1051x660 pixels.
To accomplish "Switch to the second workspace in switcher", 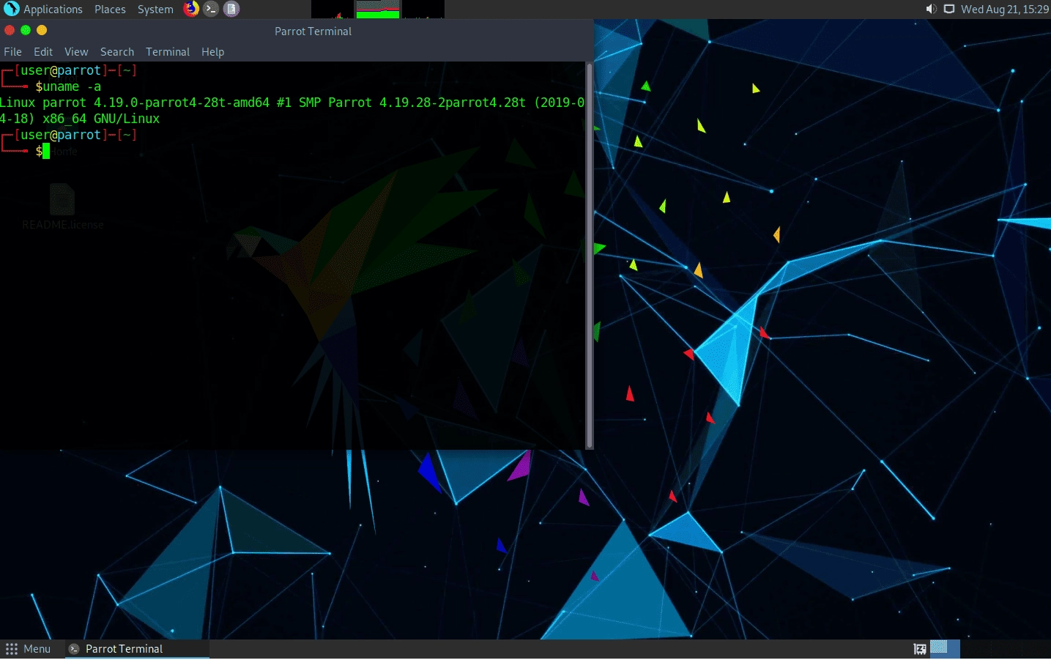I will tap(975, 649).
